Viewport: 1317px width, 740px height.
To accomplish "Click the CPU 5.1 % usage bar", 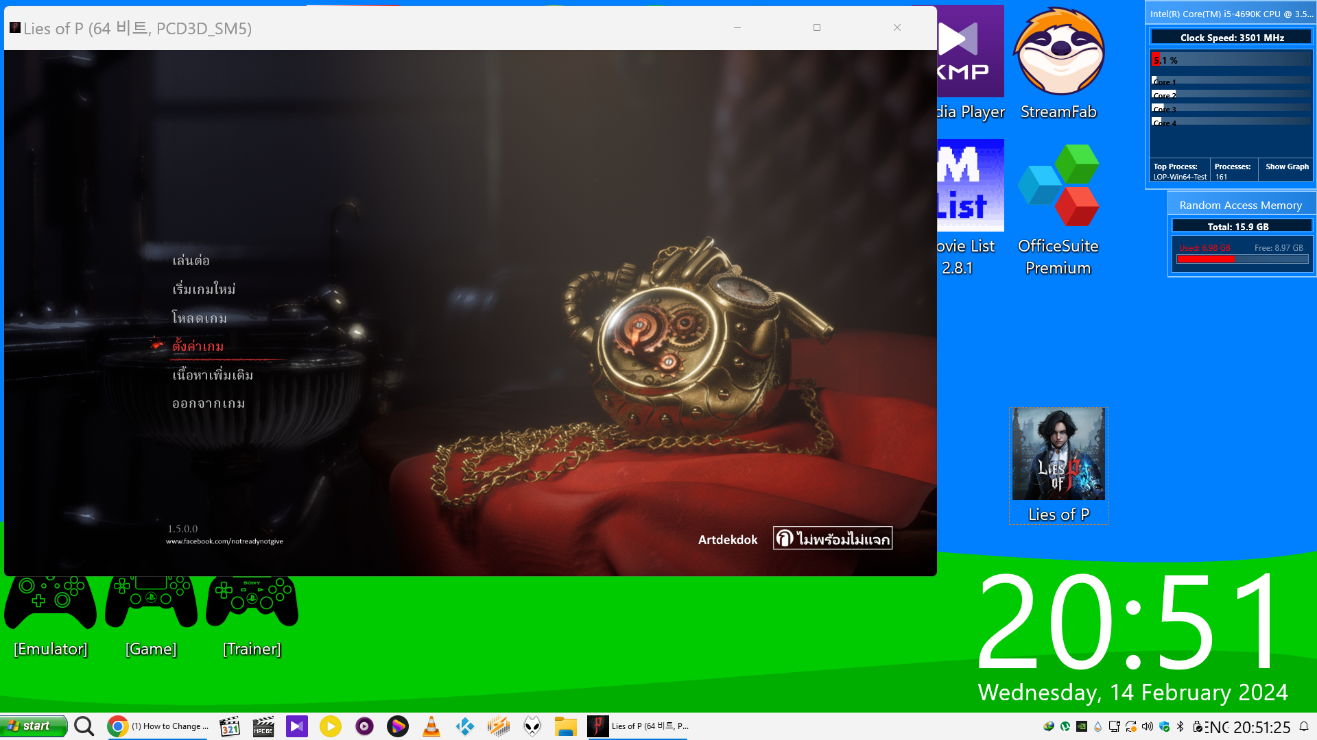I will (x=1232, y=60).
